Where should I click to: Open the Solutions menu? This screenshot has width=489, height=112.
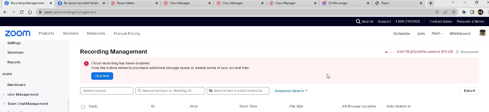(71, 33)
